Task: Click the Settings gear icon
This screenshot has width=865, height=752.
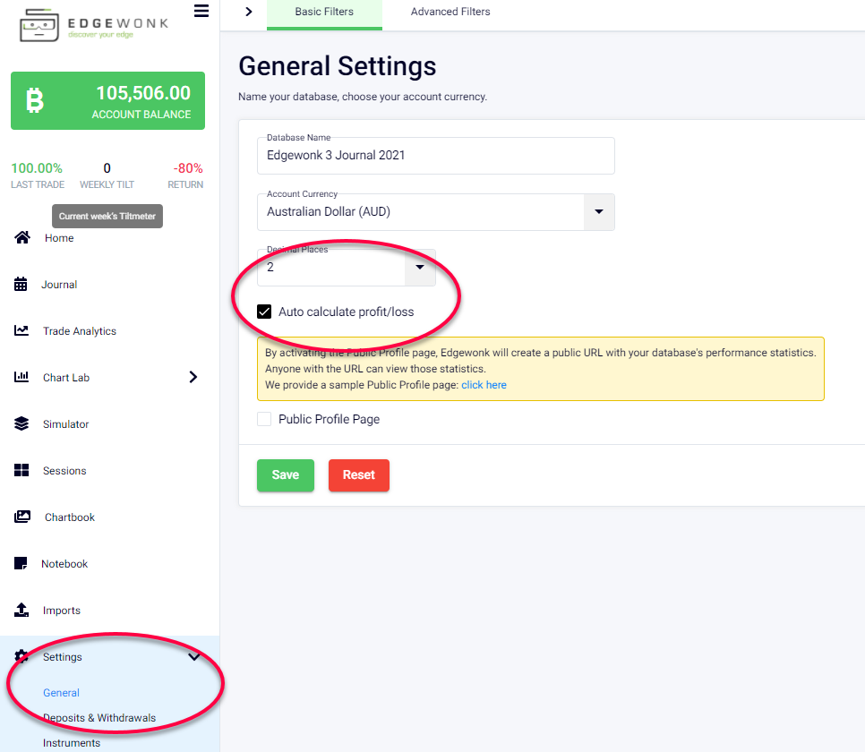Action: [x=21, y=656]
